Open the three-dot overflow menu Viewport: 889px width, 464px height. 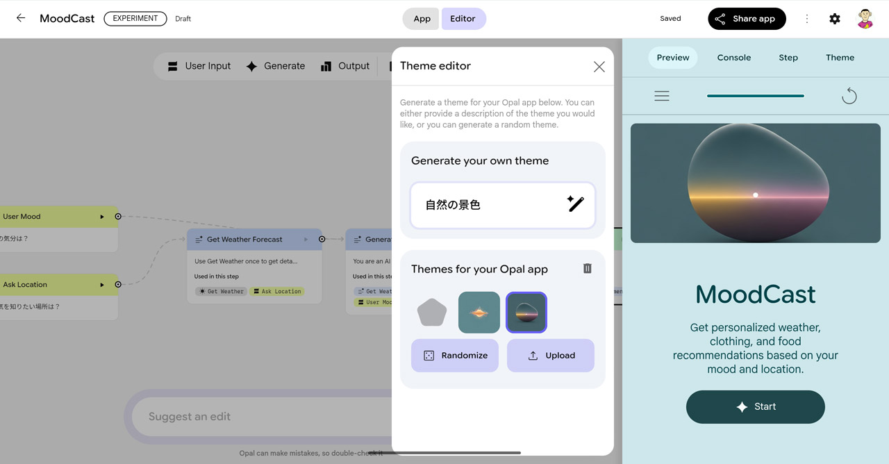click(807, 19)
